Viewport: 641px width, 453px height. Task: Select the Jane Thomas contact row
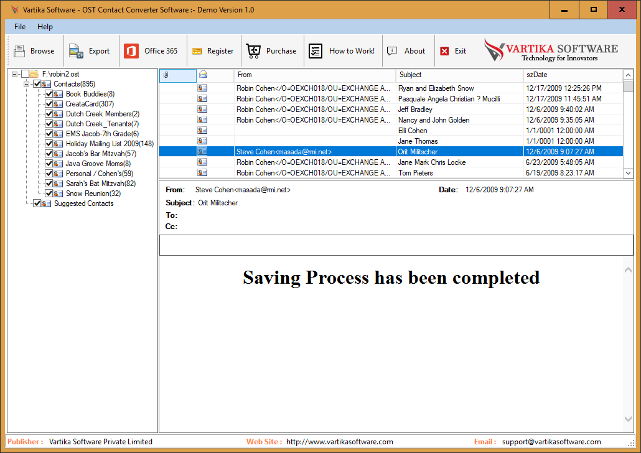point(391,141)
